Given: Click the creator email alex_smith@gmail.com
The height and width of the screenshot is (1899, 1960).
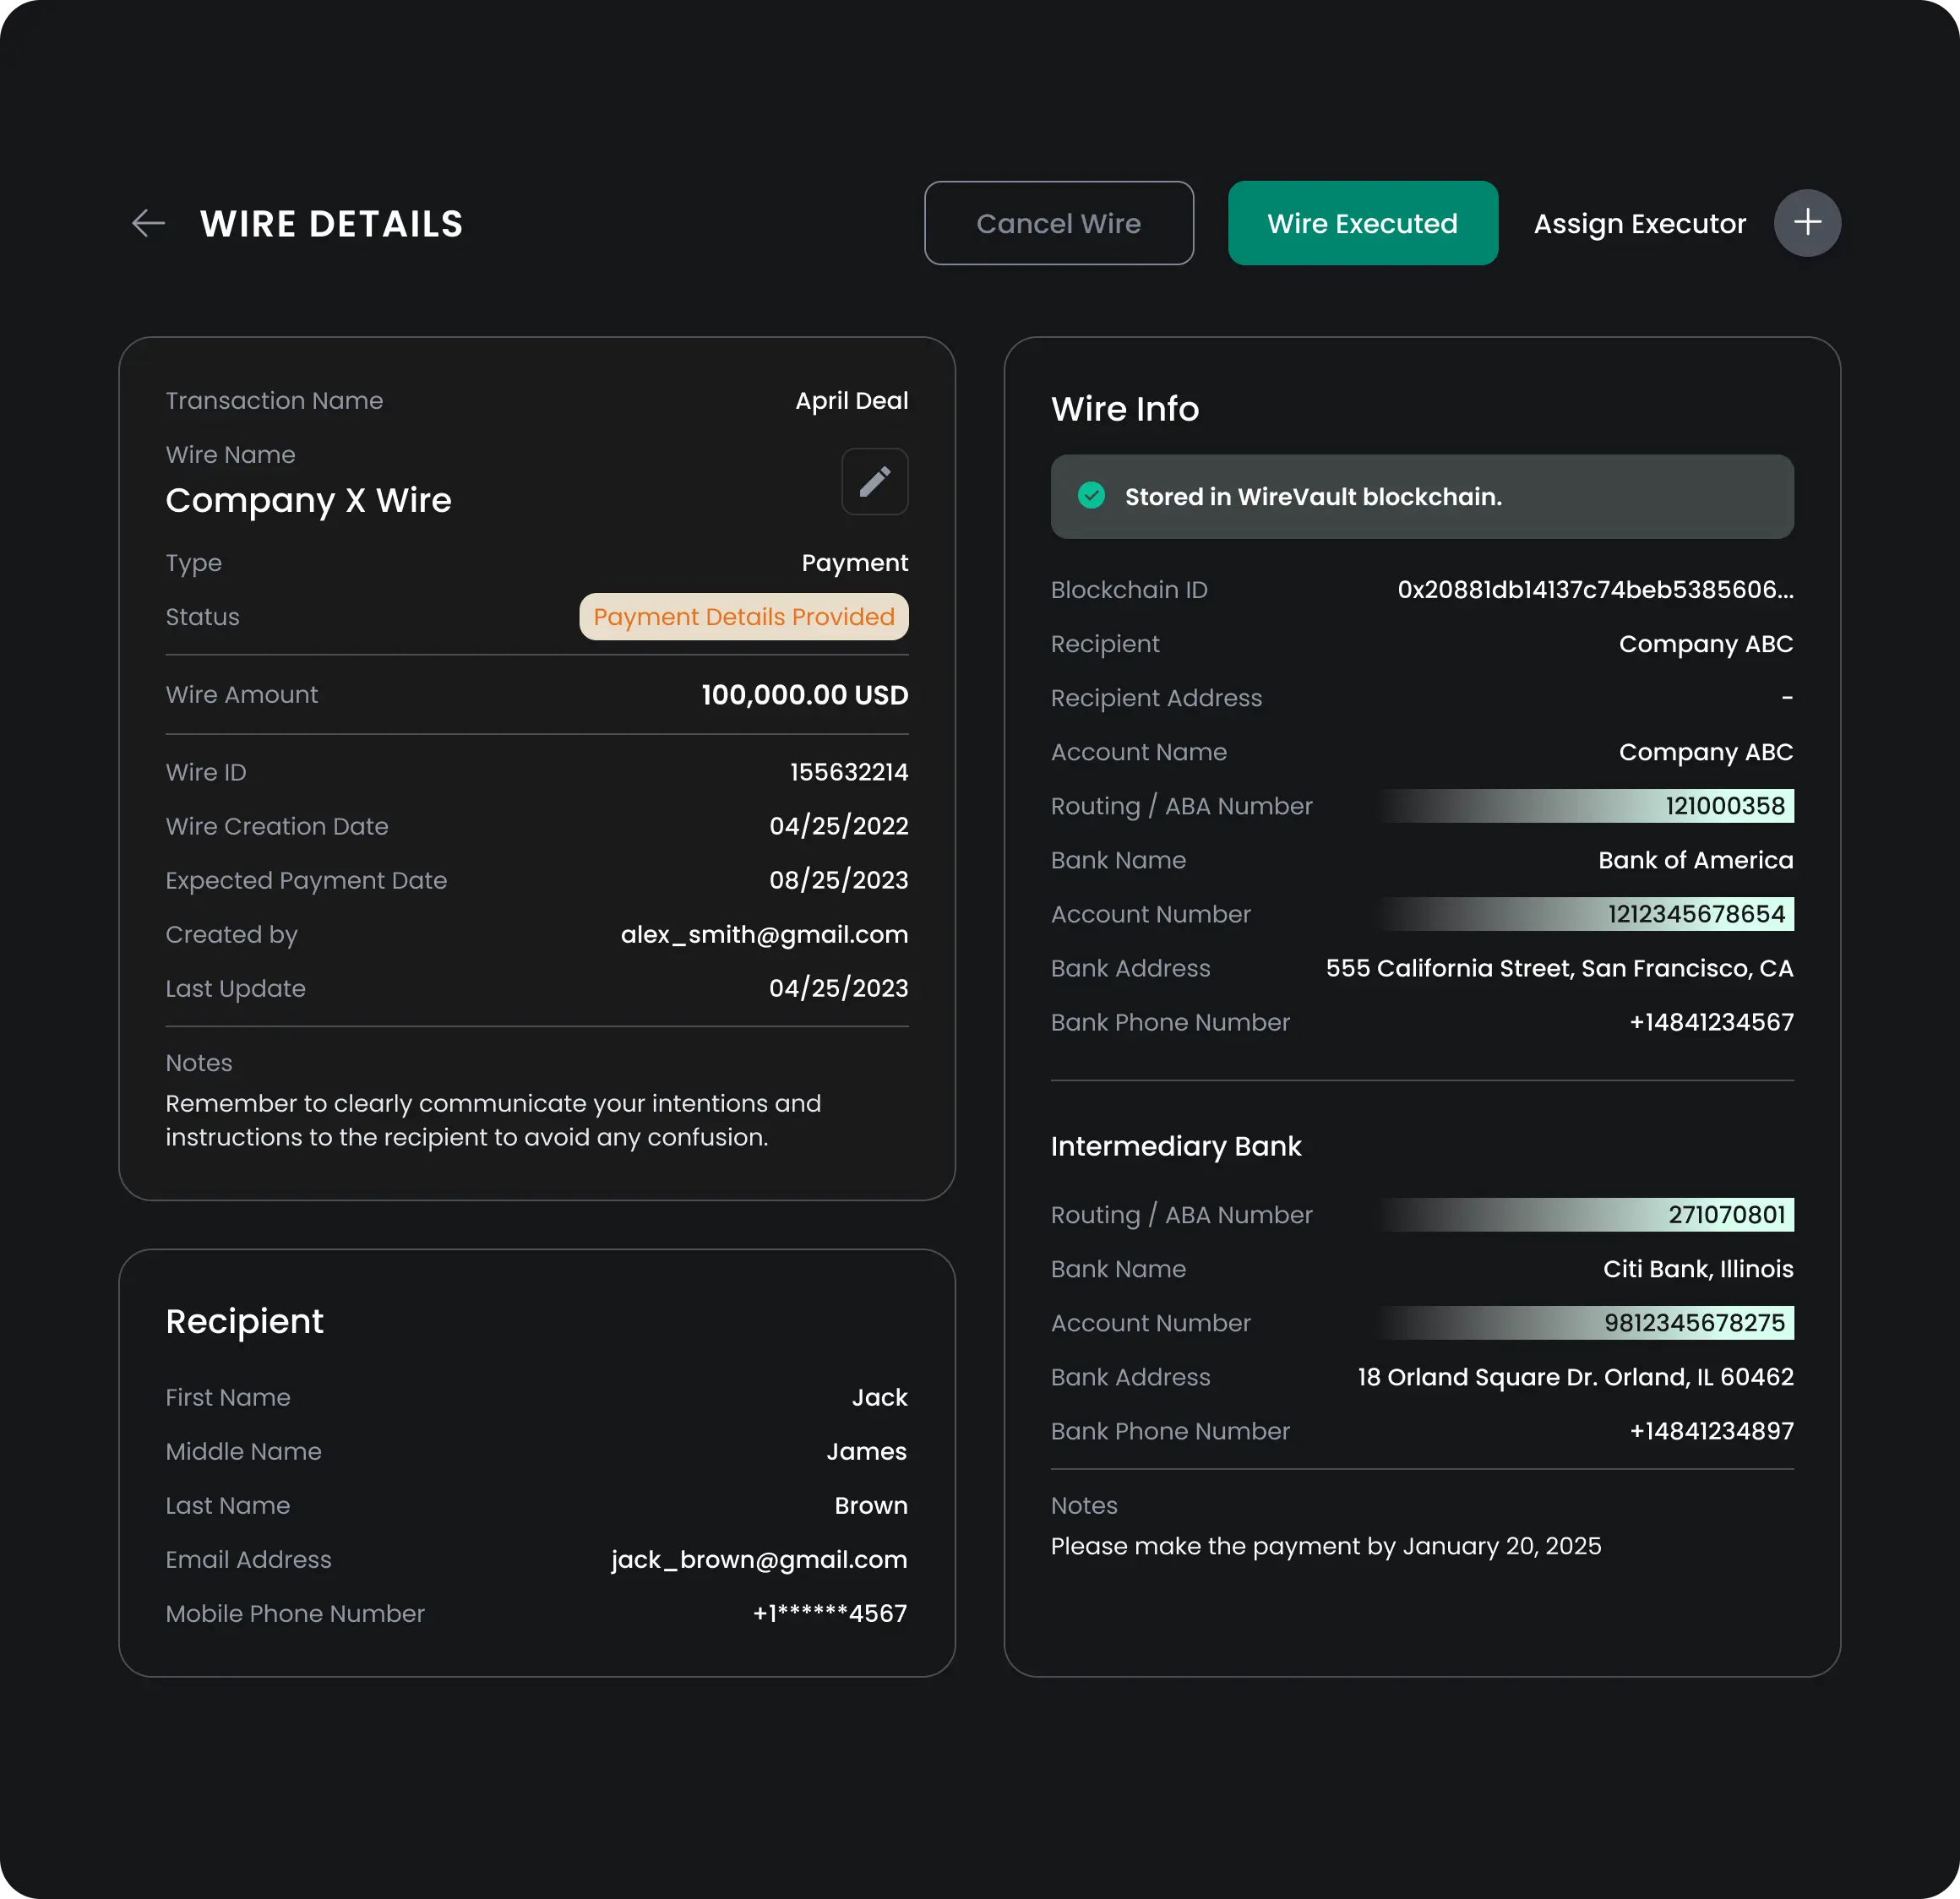Looking at the screenshot, I should (764, 935).
